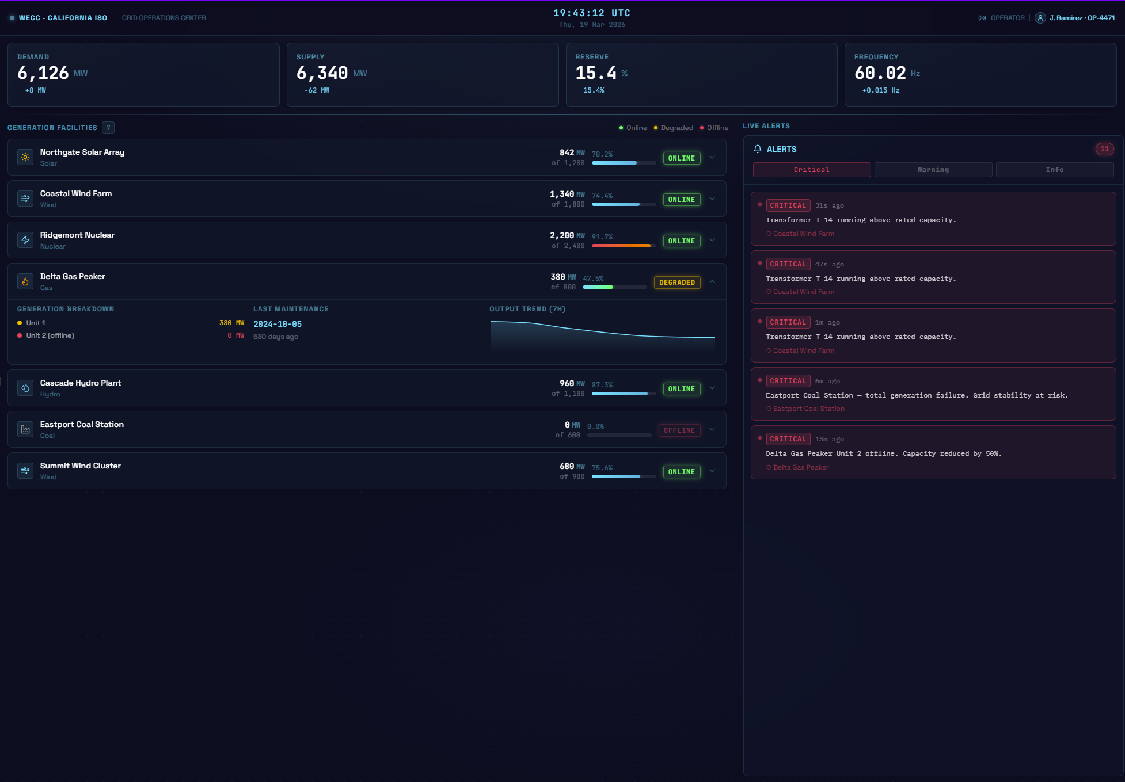Click the Summit Wind Cluster wind icon

point(25,471)
